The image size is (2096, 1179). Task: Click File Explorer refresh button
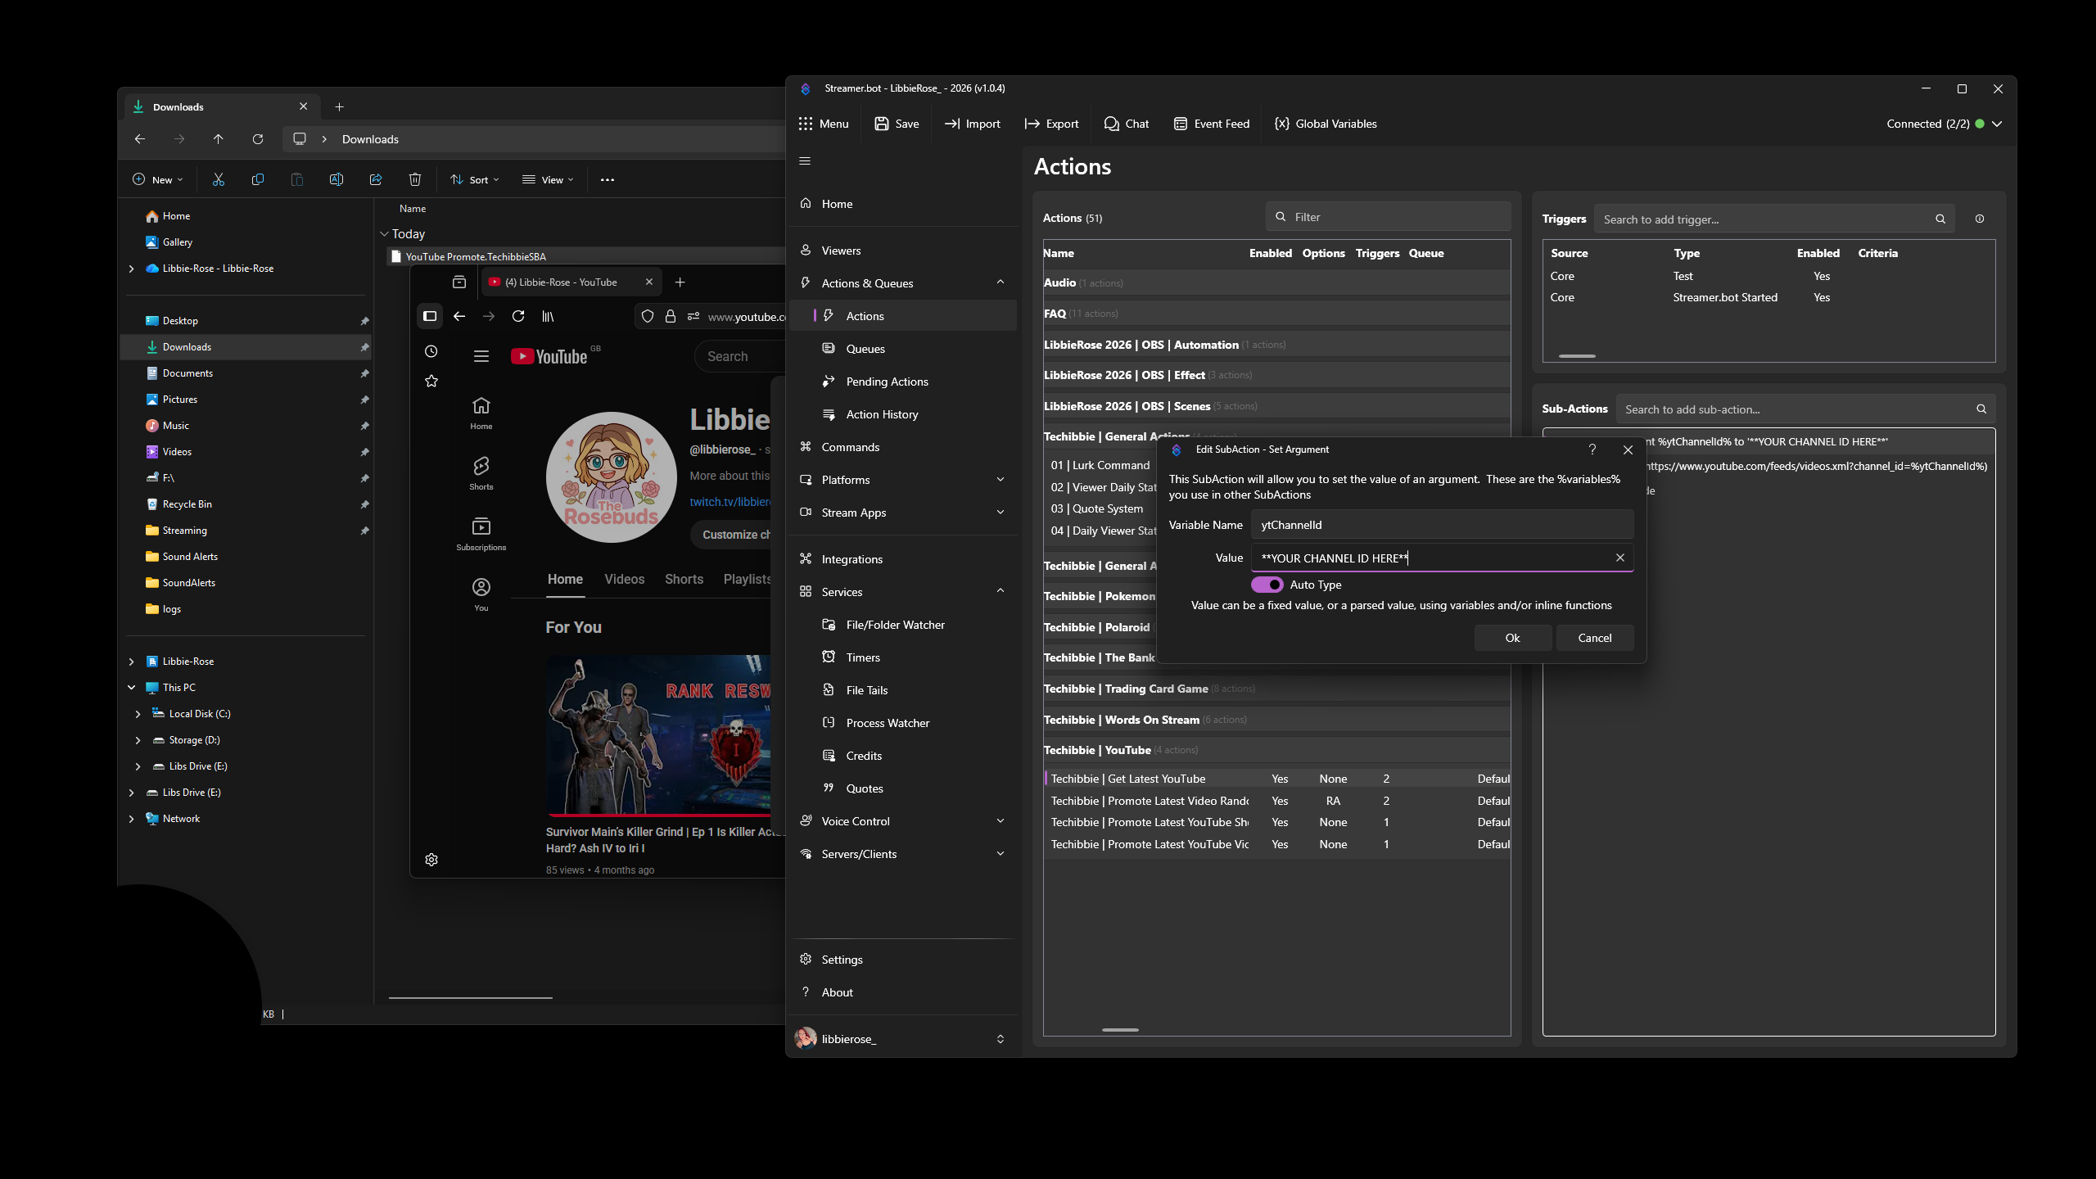pyautogui.click(x=258, y=139)
